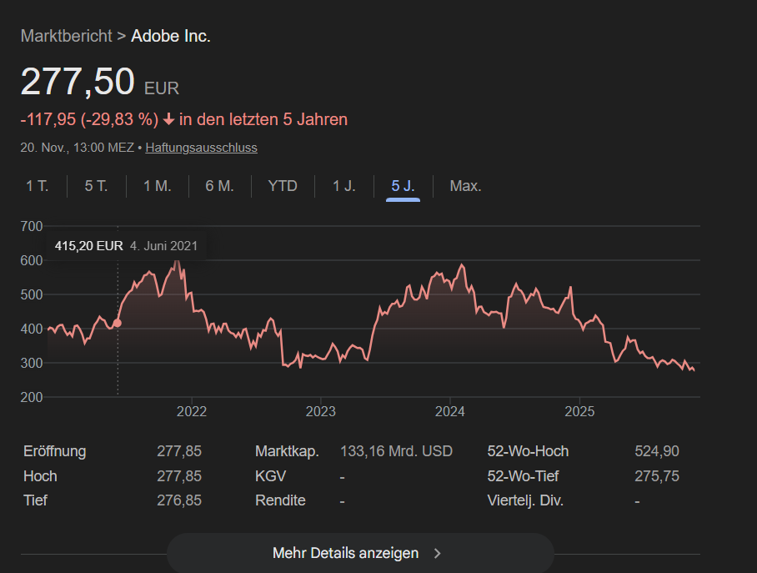Click the 2024 x-axis label
757x573 pixels.
click(x=450, y=412)
